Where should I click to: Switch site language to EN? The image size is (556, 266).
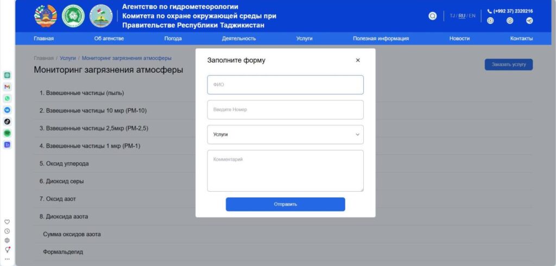[472, 16]
